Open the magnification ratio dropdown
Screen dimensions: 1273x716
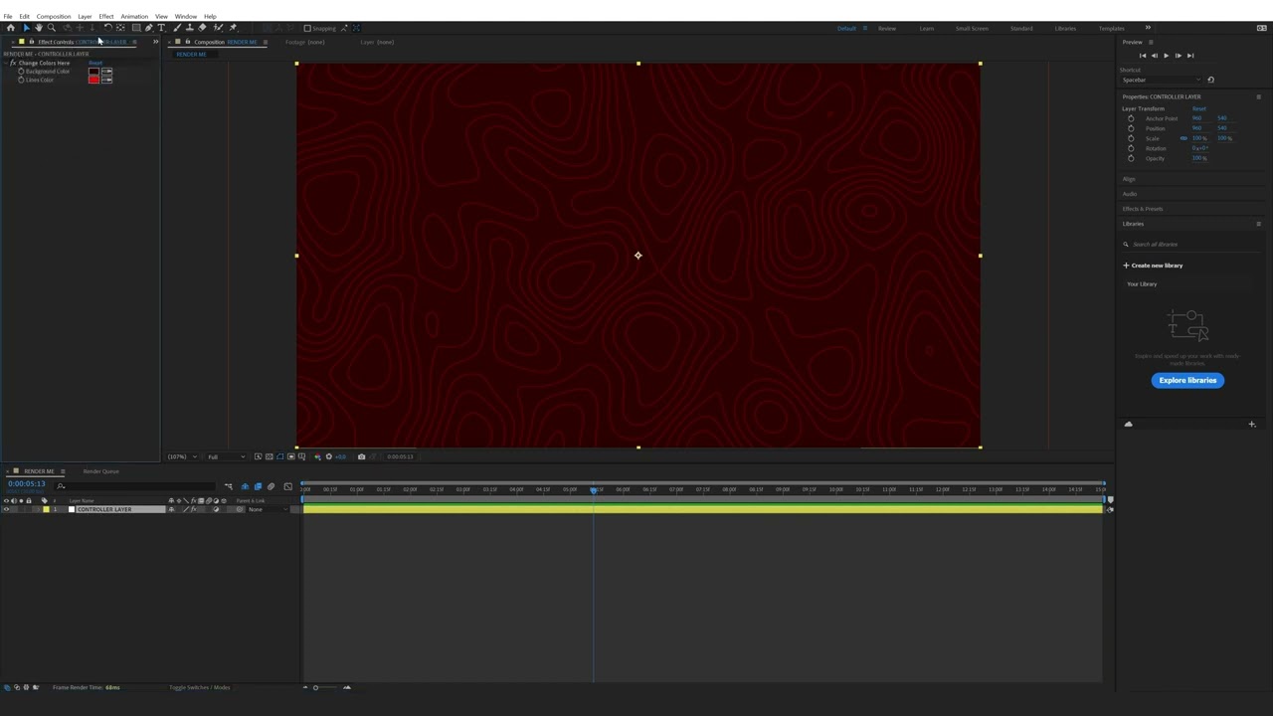[182, 456]
